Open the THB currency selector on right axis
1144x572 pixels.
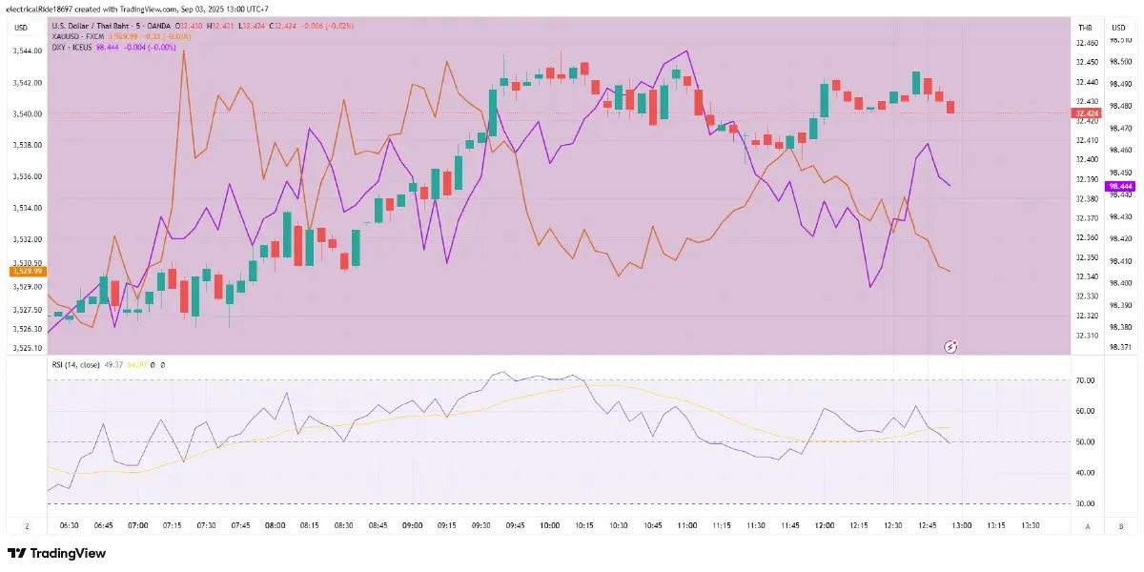tap(1084, 28)
